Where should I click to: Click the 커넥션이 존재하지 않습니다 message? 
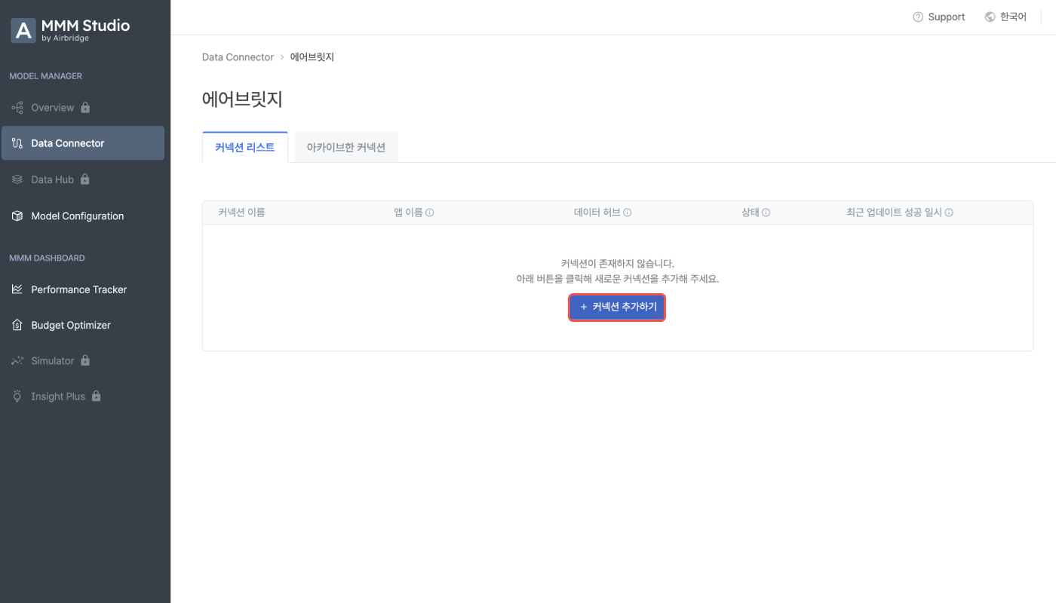tap(618, 264)
